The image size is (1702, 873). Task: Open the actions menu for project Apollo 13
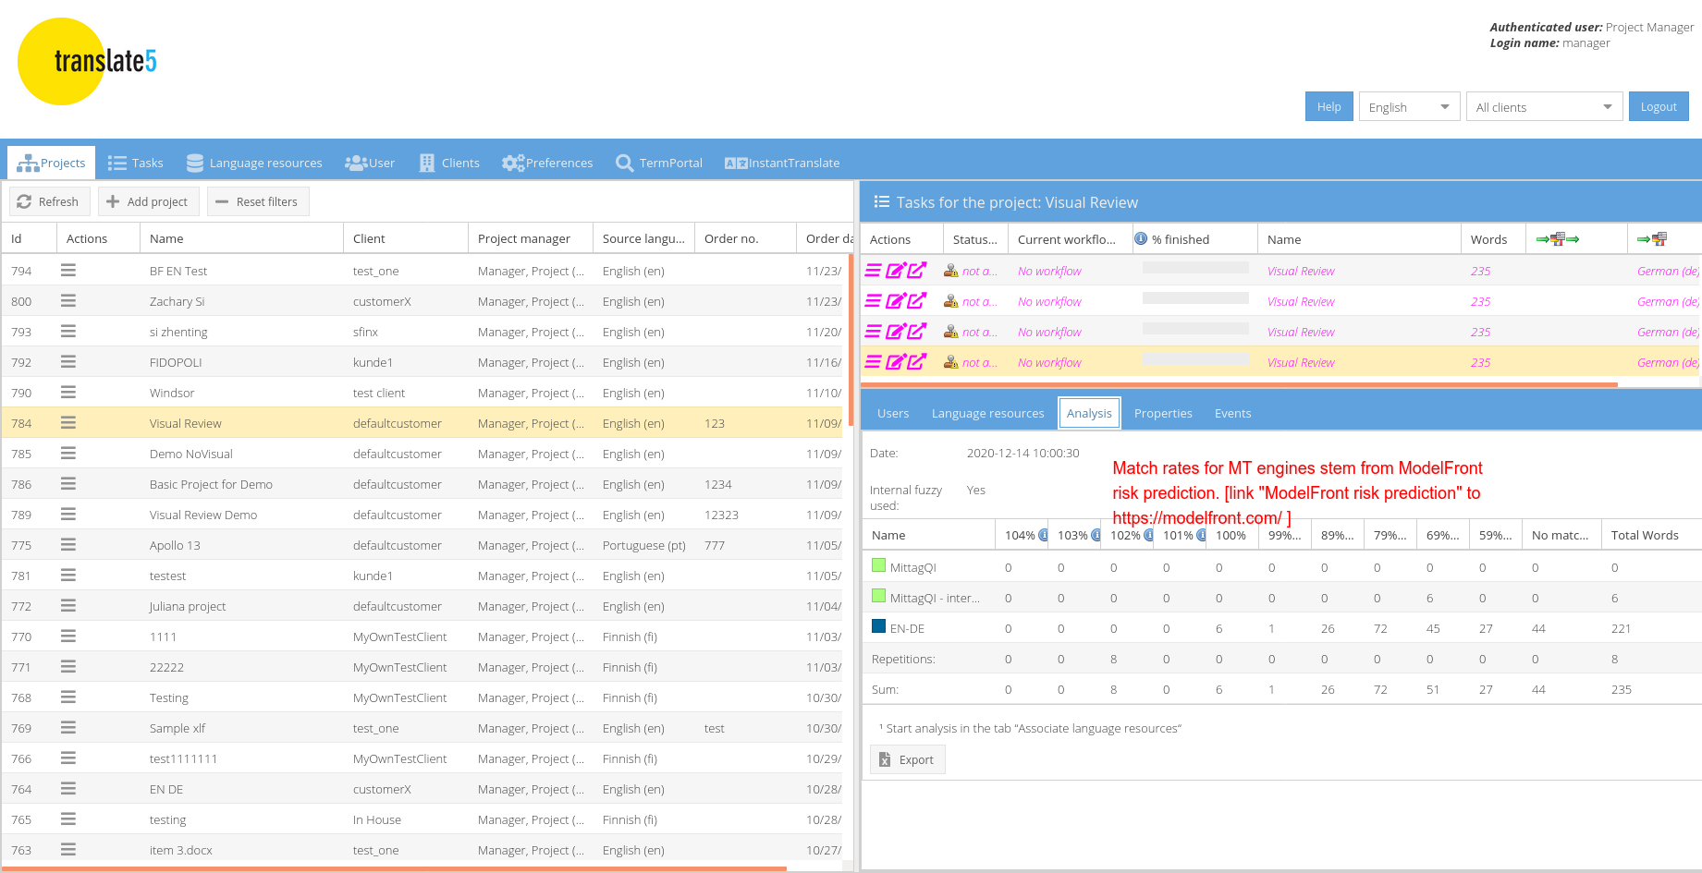coord(68,545)
